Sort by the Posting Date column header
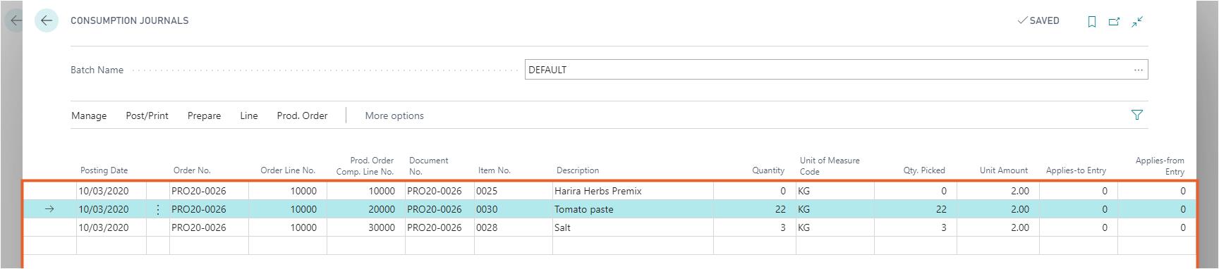 [x=104, y=170]
